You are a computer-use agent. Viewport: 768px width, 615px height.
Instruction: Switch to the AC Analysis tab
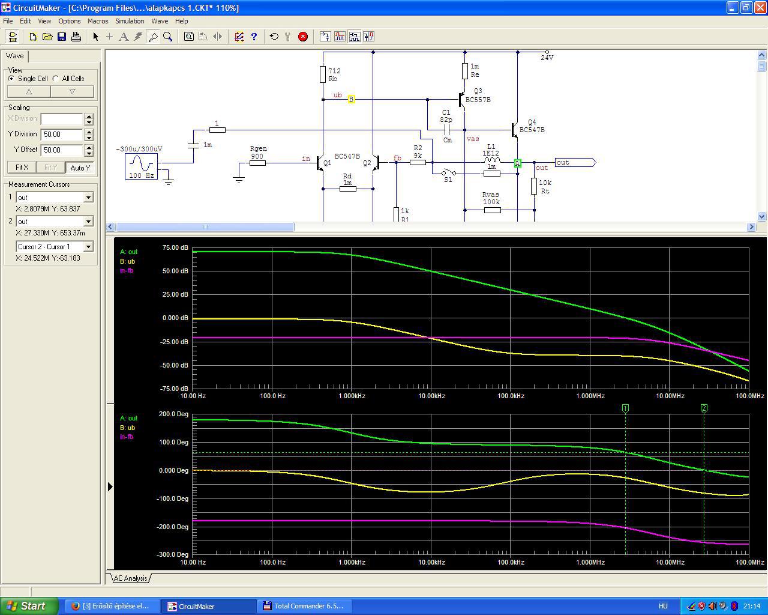(x=130, y=578)
